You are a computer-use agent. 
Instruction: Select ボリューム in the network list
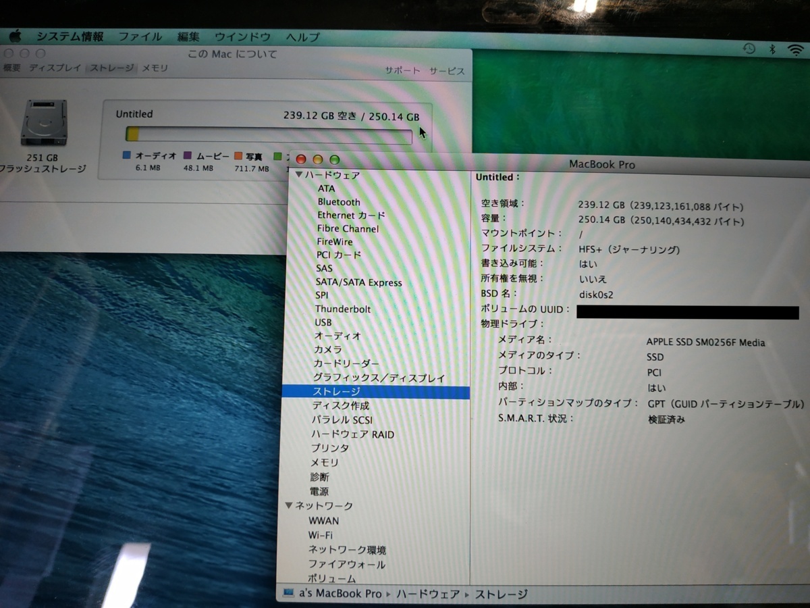[331, 578]
